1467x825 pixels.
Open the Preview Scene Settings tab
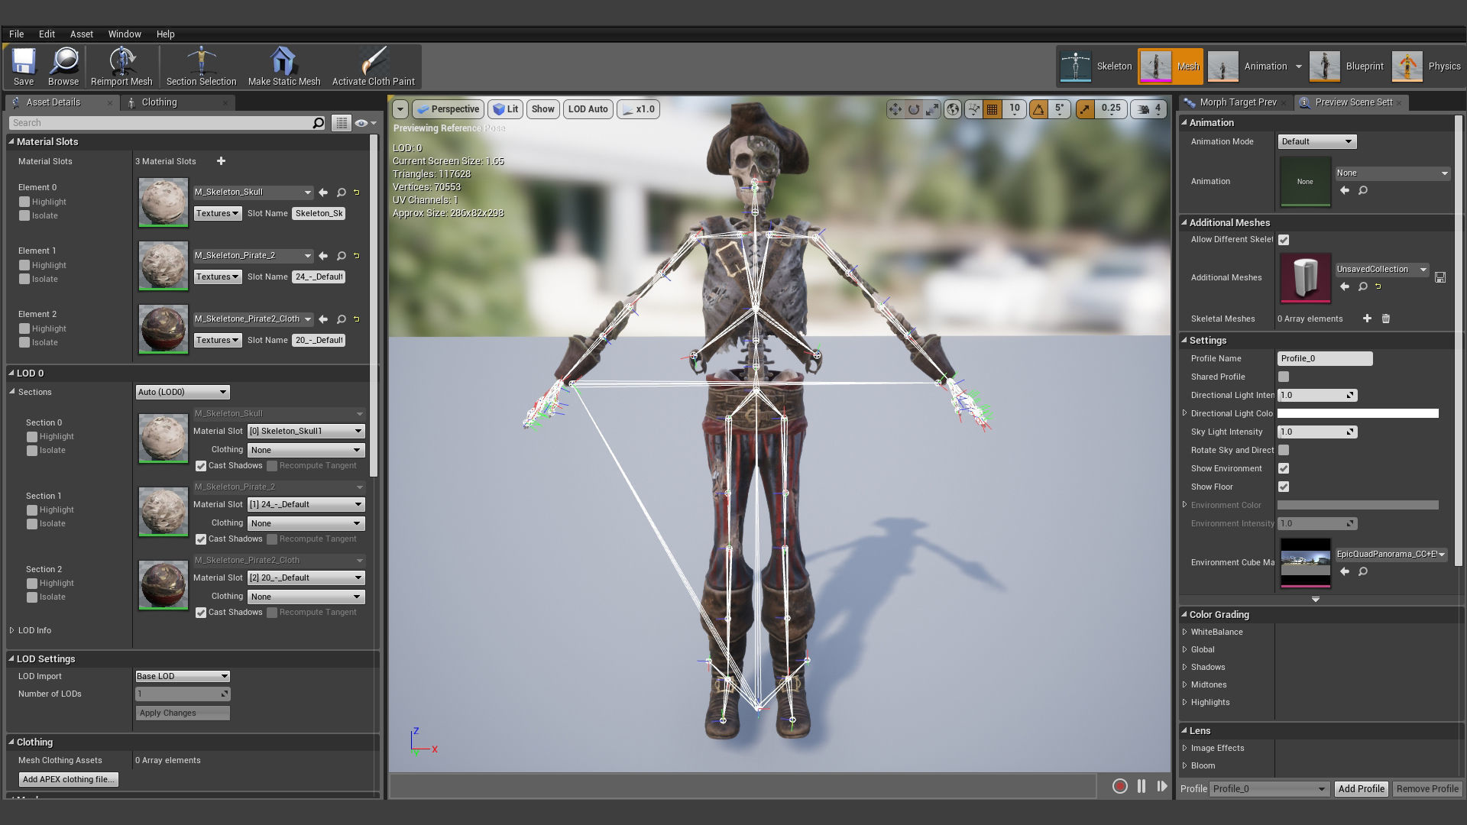click(1353, 102)
